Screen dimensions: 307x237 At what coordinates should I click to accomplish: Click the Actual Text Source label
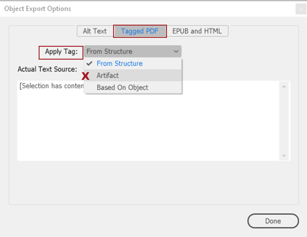tap(47, 69)
